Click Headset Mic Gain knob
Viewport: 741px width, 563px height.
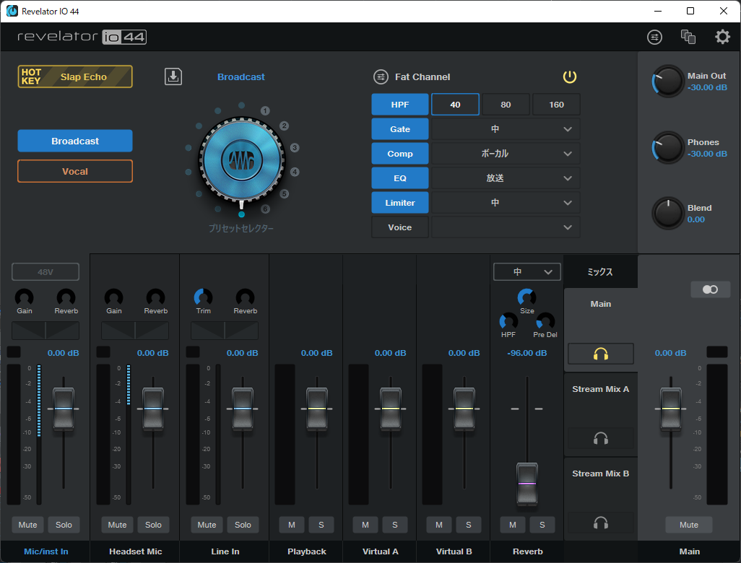click(114, 297)
